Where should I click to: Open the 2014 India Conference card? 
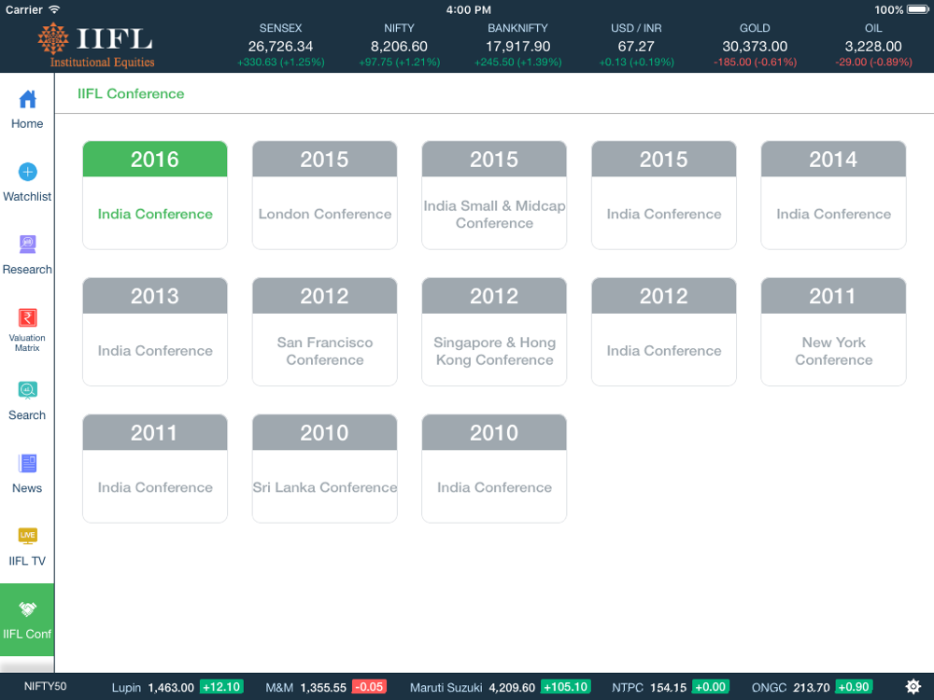pyautogui.click(x=833, y=195)
